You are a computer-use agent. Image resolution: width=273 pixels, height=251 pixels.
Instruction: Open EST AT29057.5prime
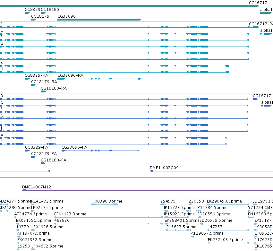[x=207, y=233]
